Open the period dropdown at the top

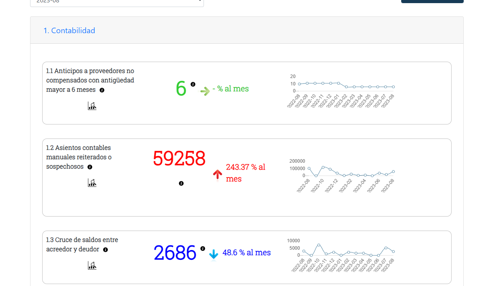tap(117, 2)
